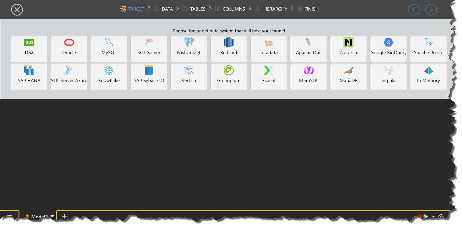Close the wizard with X button

pyautogui.click(x=17, y=10)
